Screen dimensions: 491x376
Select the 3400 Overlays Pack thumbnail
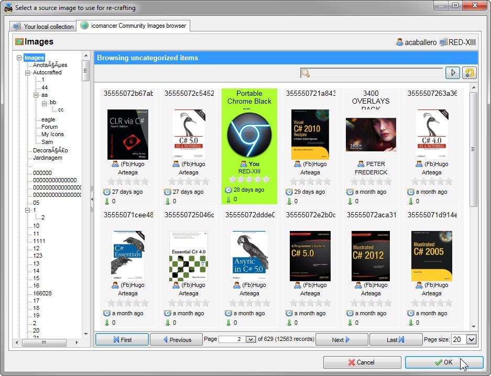pyautogui.click(x=371, y=135)
